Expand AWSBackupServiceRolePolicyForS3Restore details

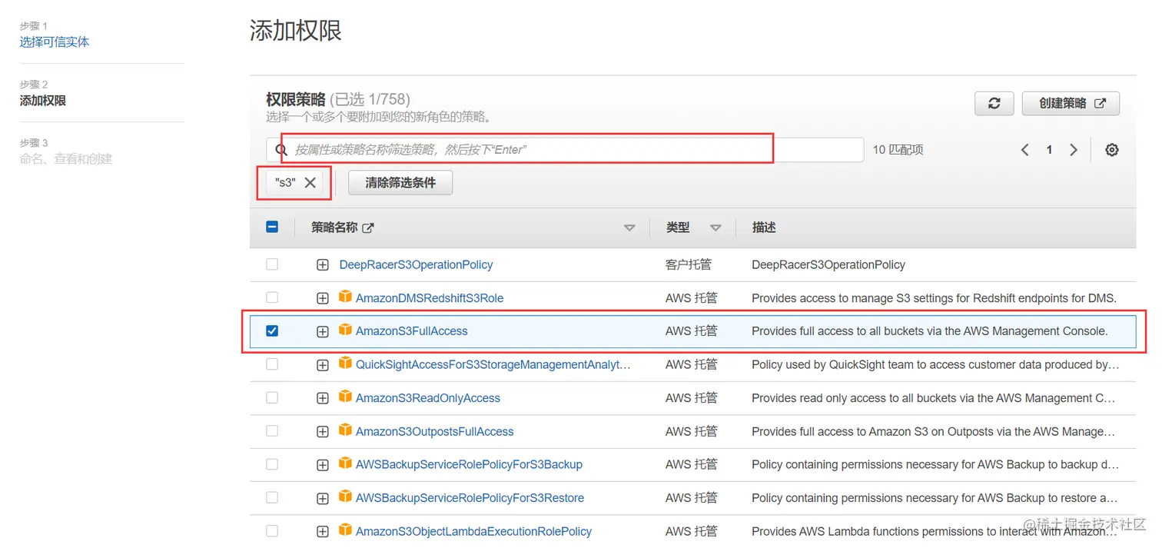pyautogui.click(x=323, y=498)
